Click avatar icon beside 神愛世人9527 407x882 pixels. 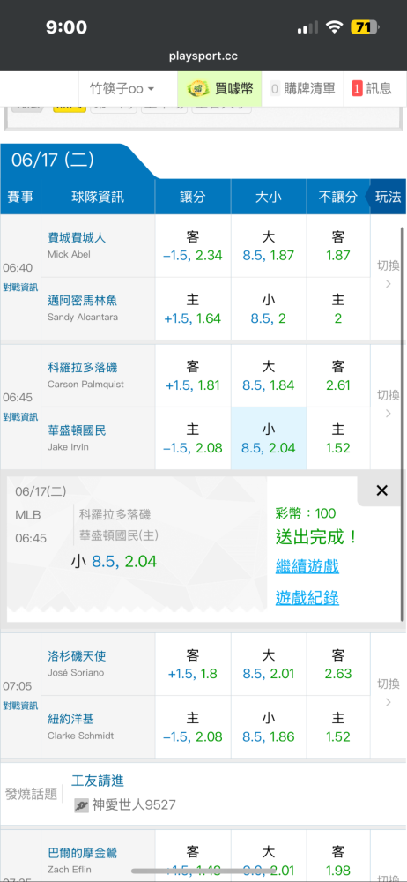click(x=82, y=805)
